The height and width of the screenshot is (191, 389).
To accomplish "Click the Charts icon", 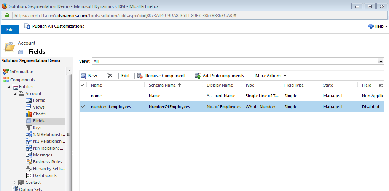I will [x=29, y=114].
